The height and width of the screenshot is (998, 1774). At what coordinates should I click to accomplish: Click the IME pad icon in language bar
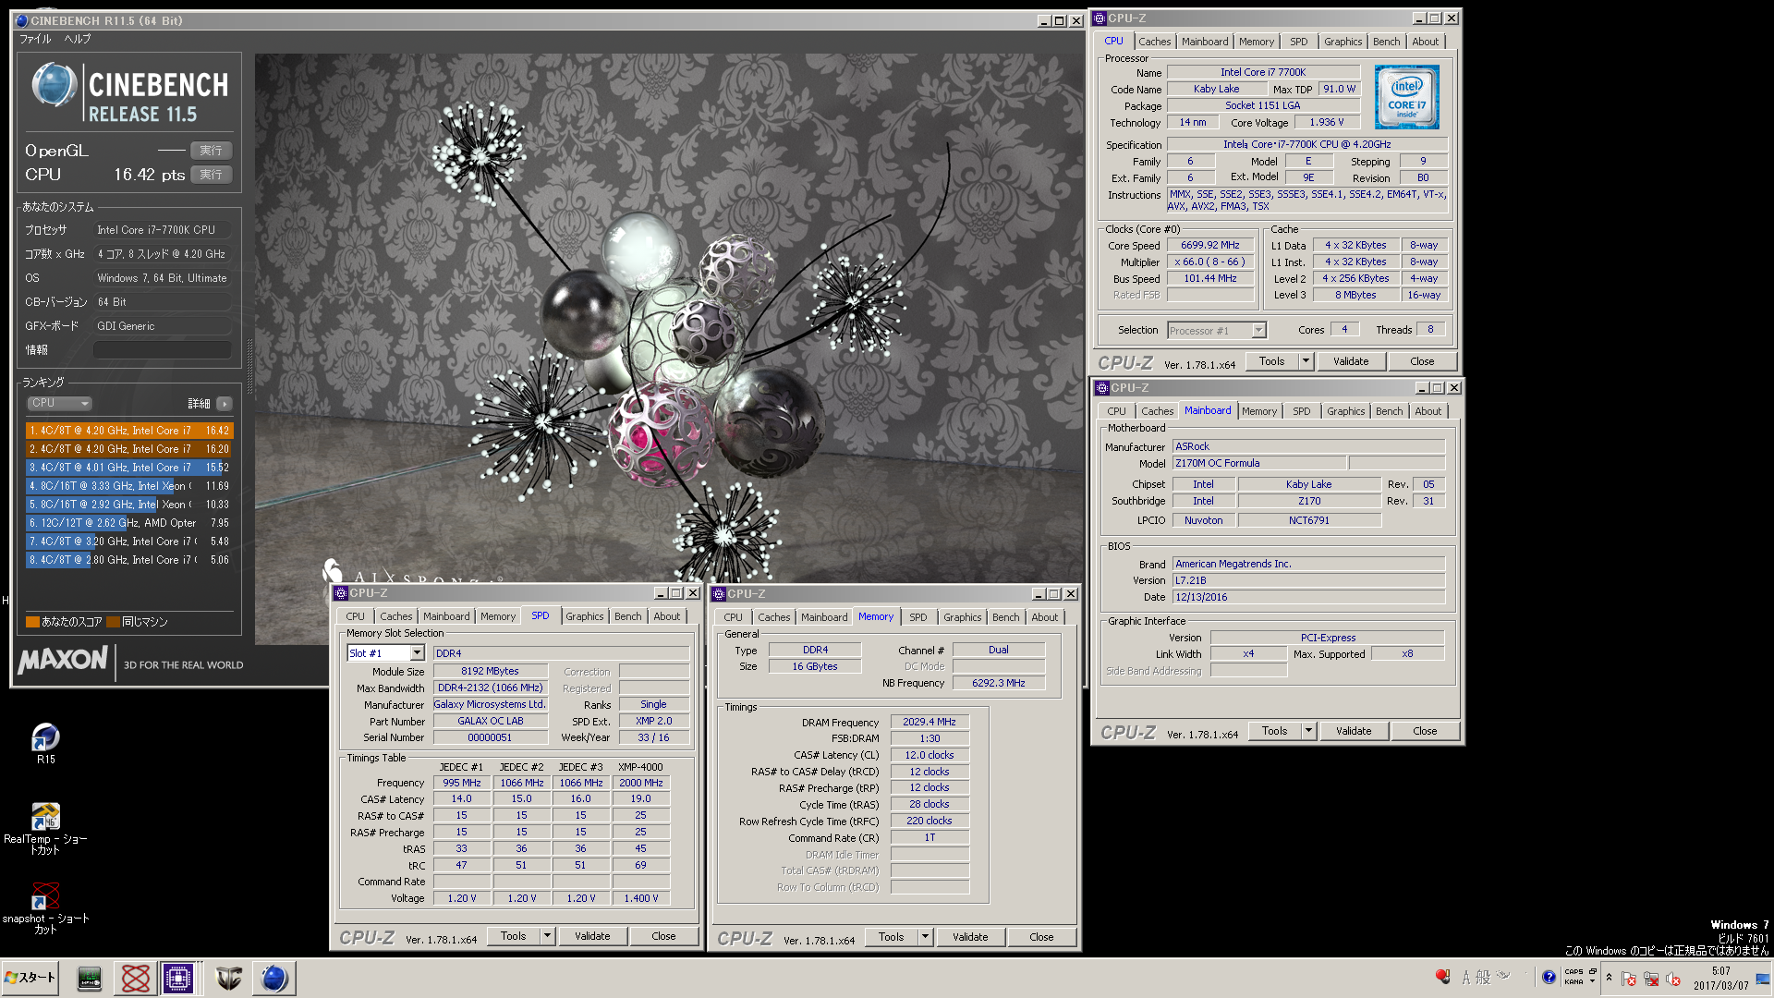point(1503,976)
